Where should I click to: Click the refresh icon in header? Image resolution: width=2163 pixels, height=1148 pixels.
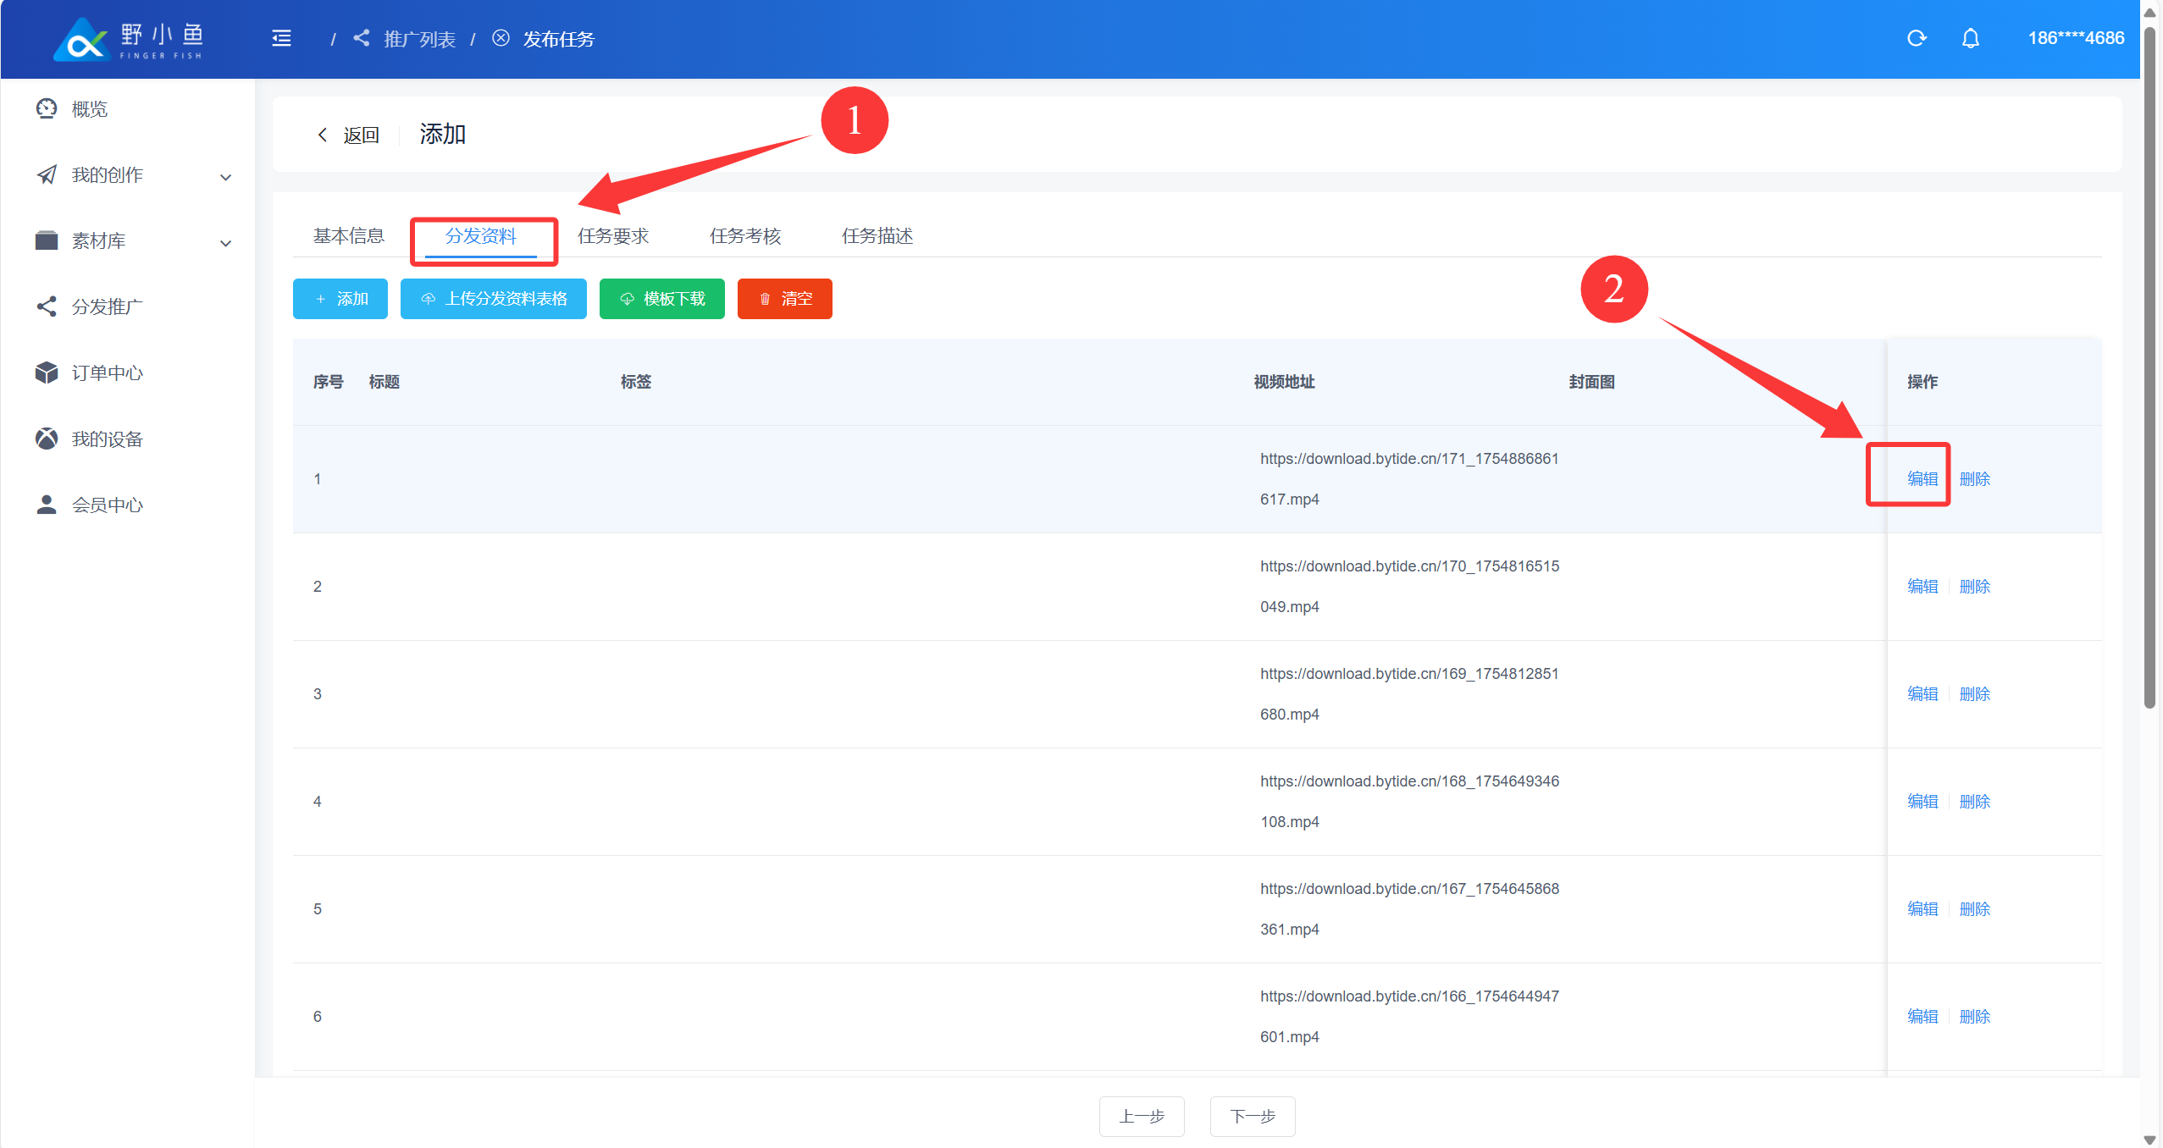pos(1917,38)
